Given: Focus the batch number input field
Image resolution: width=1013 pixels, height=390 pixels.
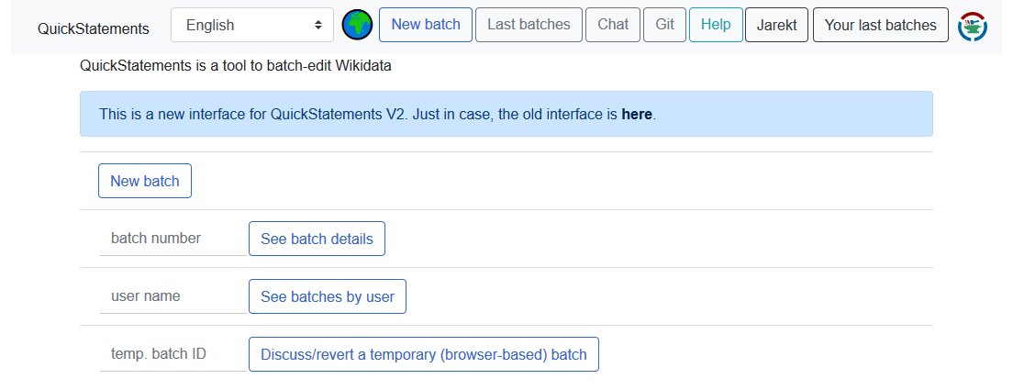Looking at the screenshot, I should [x=173, y=239].
